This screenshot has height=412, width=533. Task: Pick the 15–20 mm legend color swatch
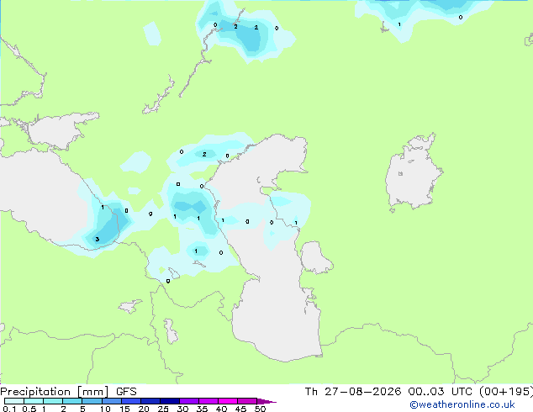pyautogui.click(x=131, y=401)
